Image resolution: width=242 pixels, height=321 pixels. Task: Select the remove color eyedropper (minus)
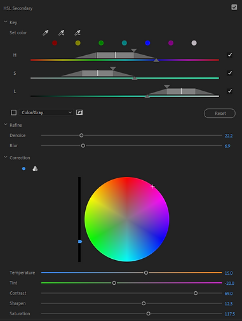77,33
